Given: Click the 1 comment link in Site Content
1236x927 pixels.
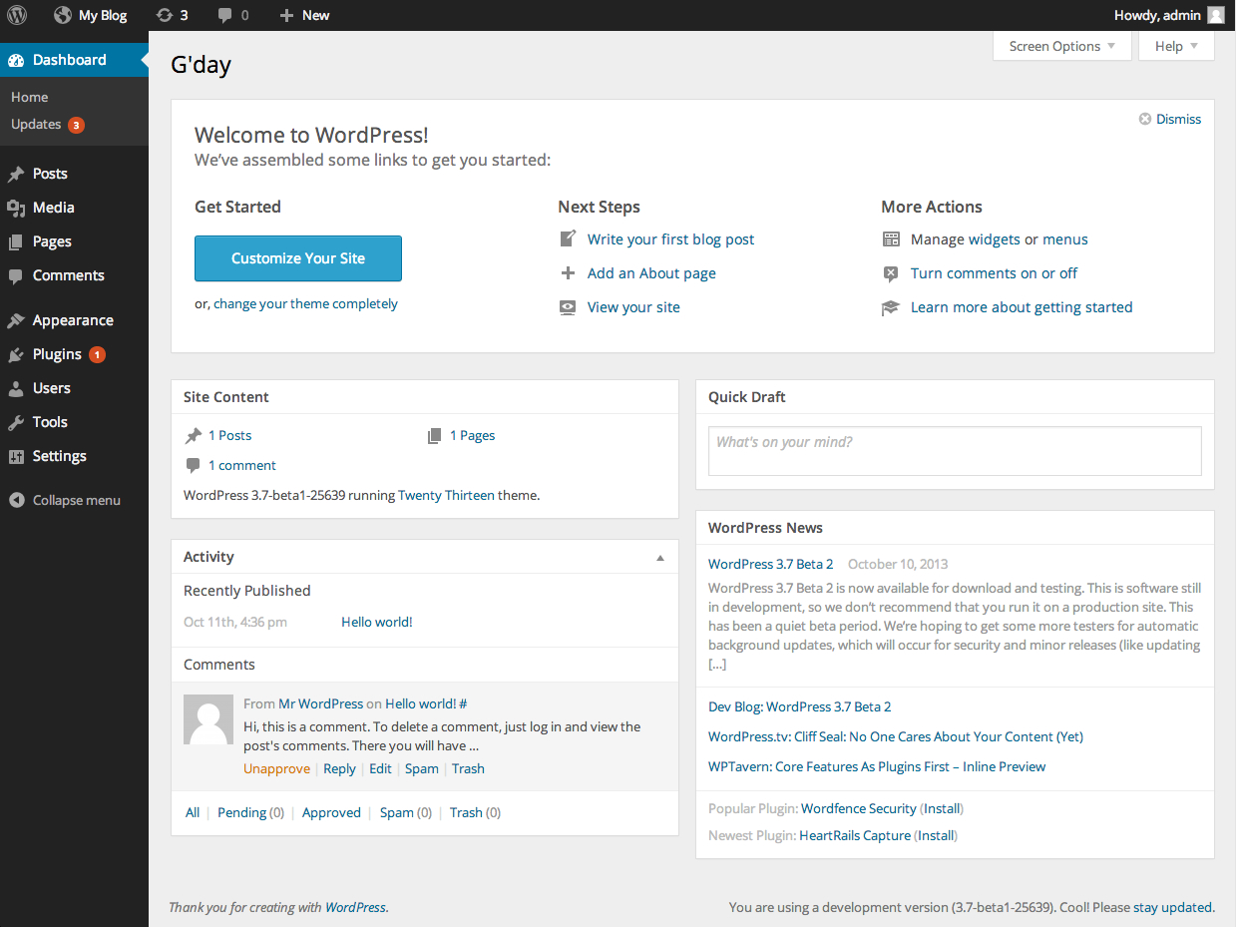Looking at the screenshot, I should [x=242, y=465].
